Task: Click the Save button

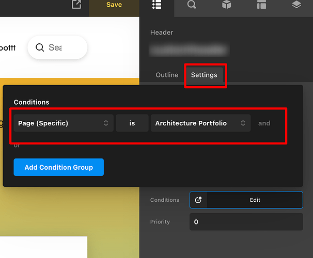Action: pos(114,5)
